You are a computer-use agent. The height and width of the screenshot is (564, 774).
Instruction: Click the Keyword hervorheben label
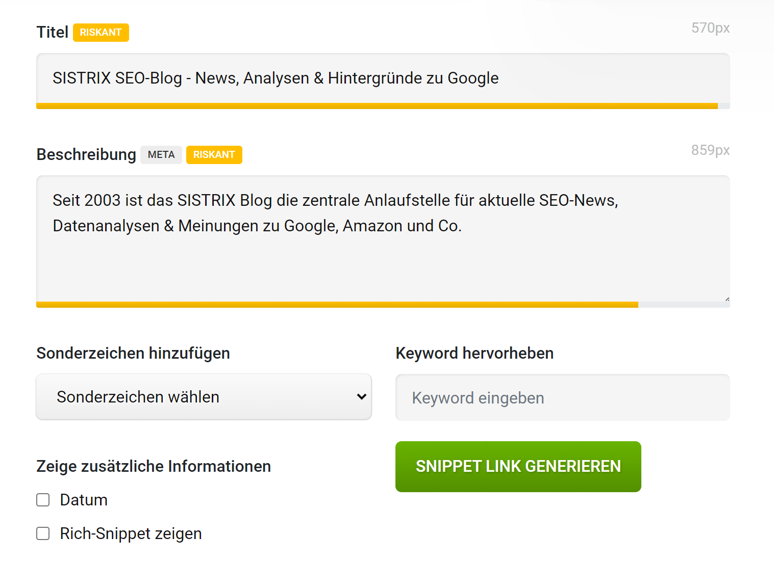[x=475, y=353]
